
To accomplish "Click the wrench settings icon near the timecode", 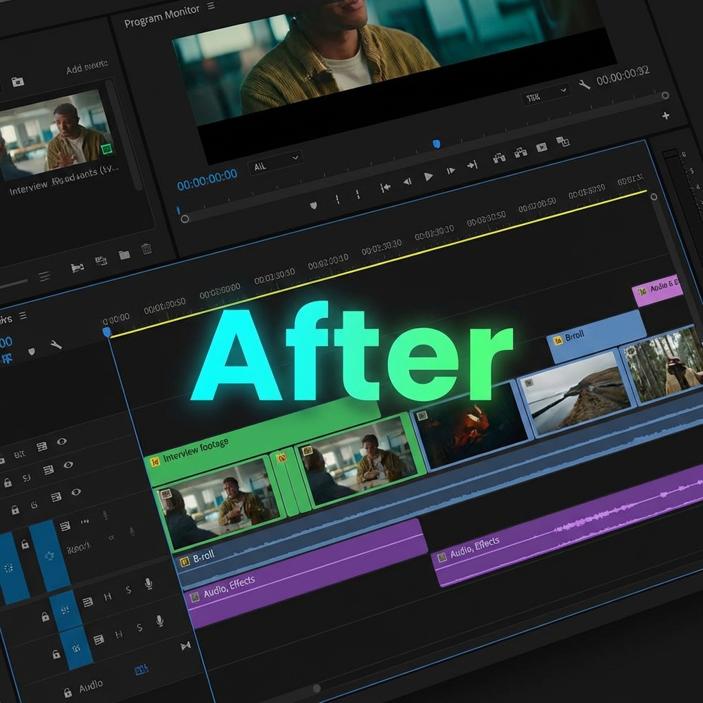I will [584, 84].
